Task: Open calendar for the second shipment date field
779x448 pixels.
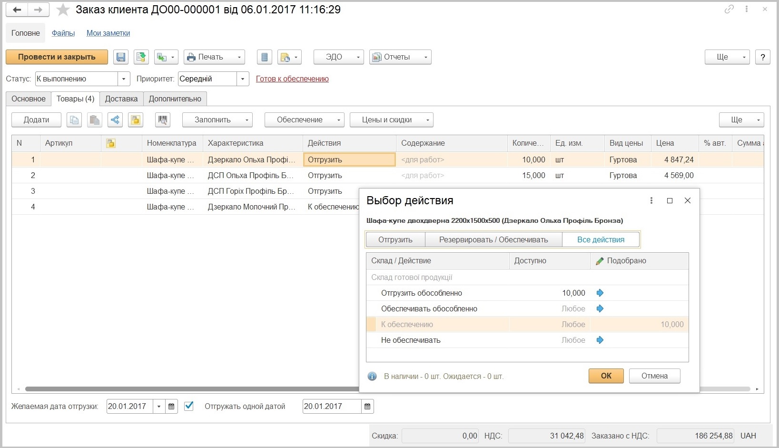Action: click(367, 407)
